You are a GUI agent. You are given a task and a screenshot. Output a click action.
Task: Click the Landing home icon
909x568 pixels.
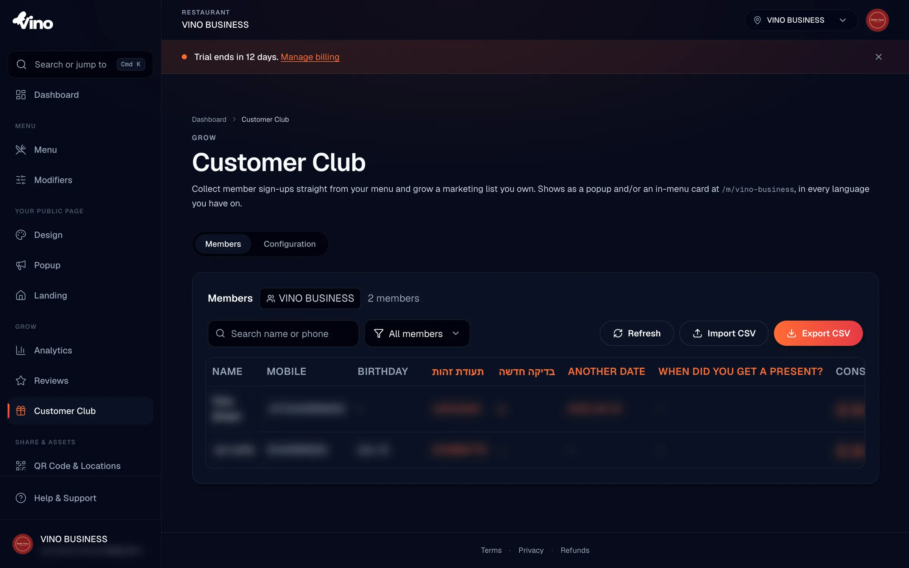click(21, 295)
